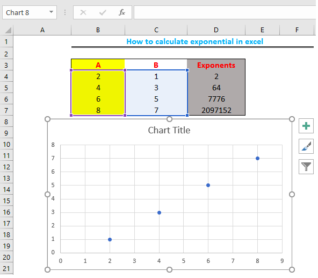This screenshot has width=318, height=278.
Task: Select row 5 header
Action: 6,88
